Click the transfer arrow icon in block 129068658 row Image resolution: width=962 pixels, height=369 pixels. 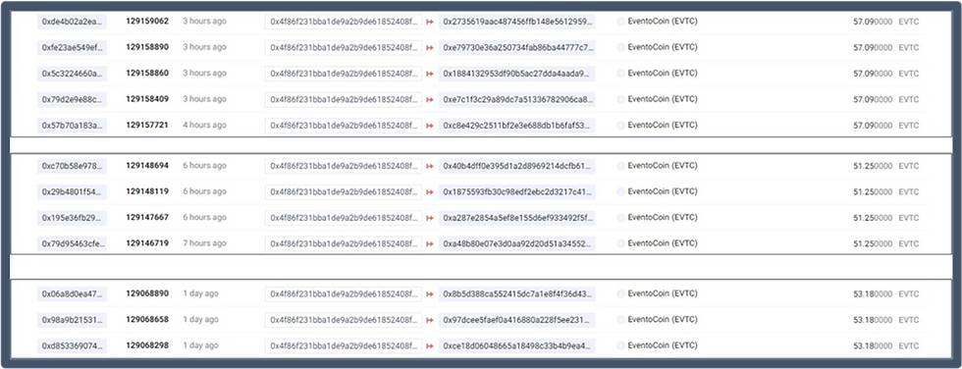click(x=430, y=320)
